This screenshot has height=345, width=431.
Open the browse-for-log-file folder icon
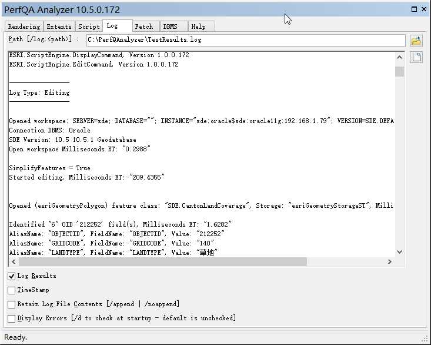pos(416,41)
